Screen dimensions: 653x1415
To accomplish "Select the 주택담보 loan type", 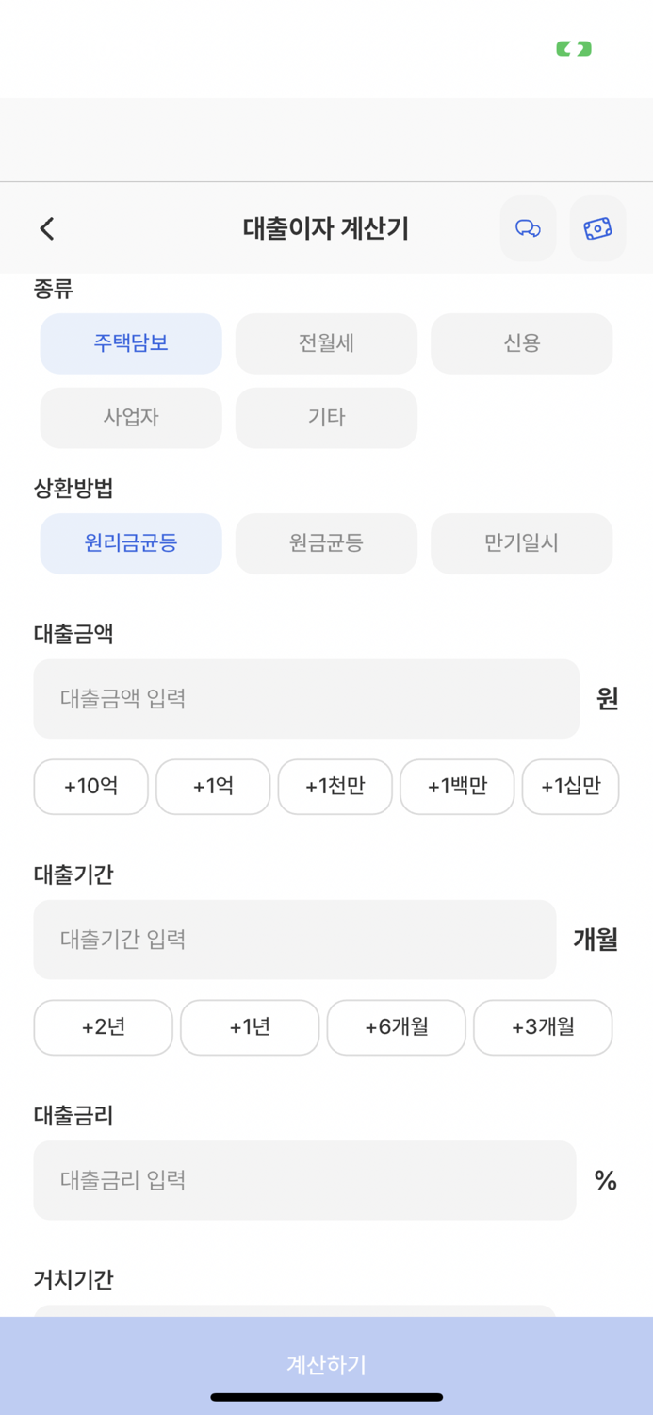I will tap(130, 343).
